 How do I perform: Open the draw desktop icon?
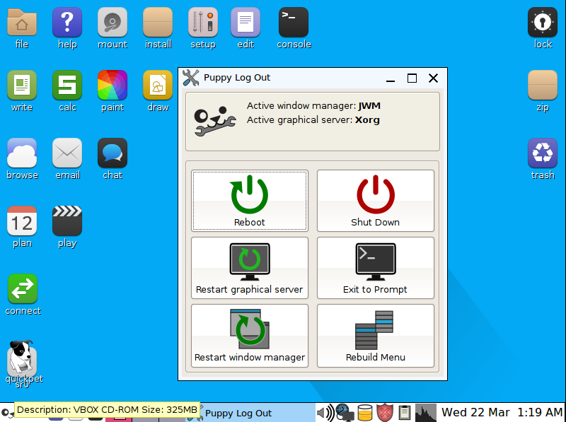click(x=158, y=85)
